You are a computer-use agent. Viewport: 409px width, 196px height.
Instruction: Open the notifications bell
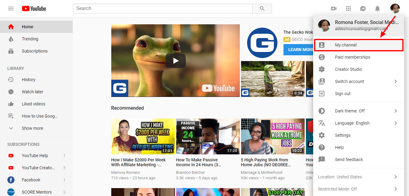point(377,9)
